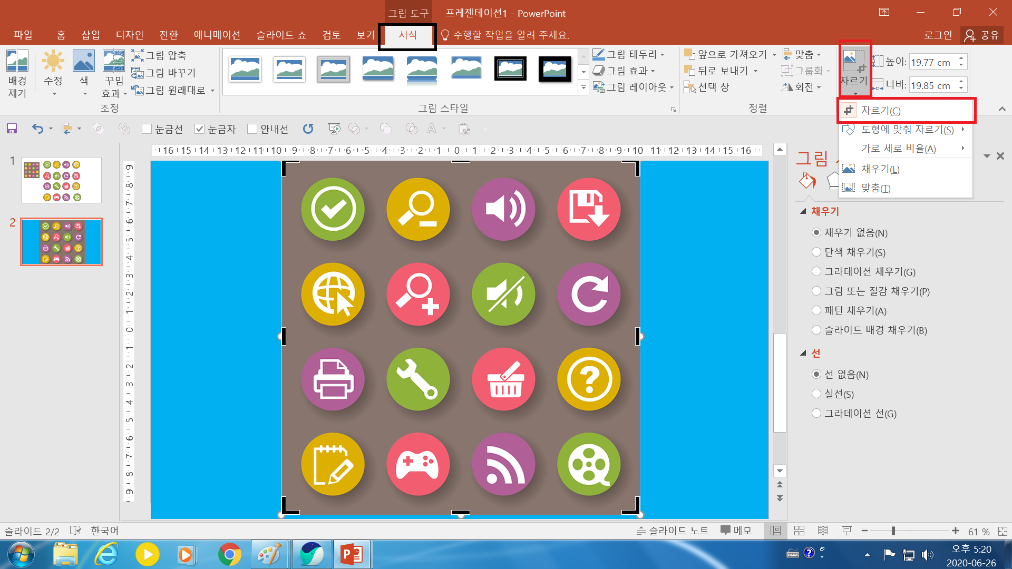The image size is (1012, 569).
Task: Click the 그림 압축 (compress pictures) icon
Action: (159, 55)
